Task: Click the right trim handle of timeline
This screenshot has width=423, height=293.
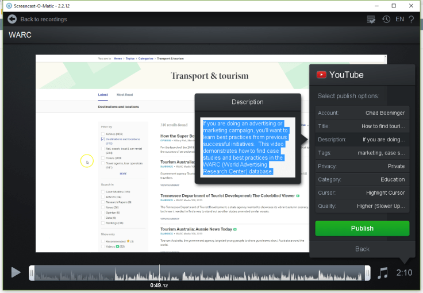Action: tap(367, 273)
